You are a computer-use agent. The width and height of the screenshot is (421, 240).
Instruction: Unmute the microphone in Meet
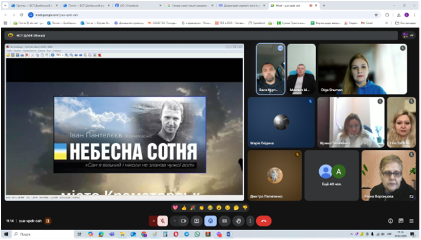point(162,221)
